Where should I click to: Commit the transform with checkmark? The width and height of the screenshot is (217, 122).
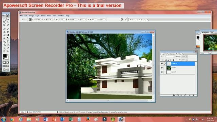tap(126, 20)
